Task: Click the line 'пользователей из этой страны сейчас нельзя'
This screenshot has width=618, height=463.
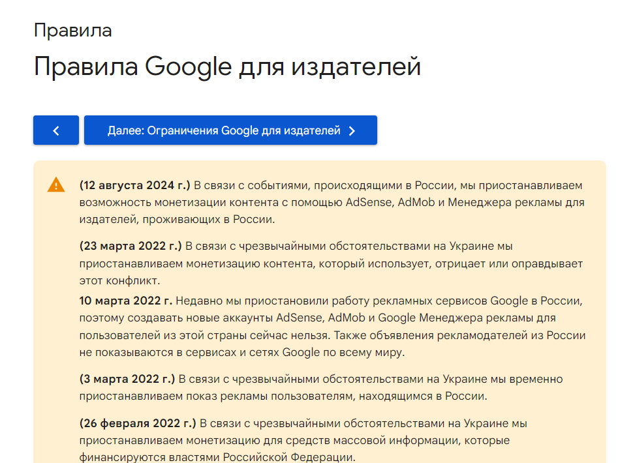Action: point(332,335)
